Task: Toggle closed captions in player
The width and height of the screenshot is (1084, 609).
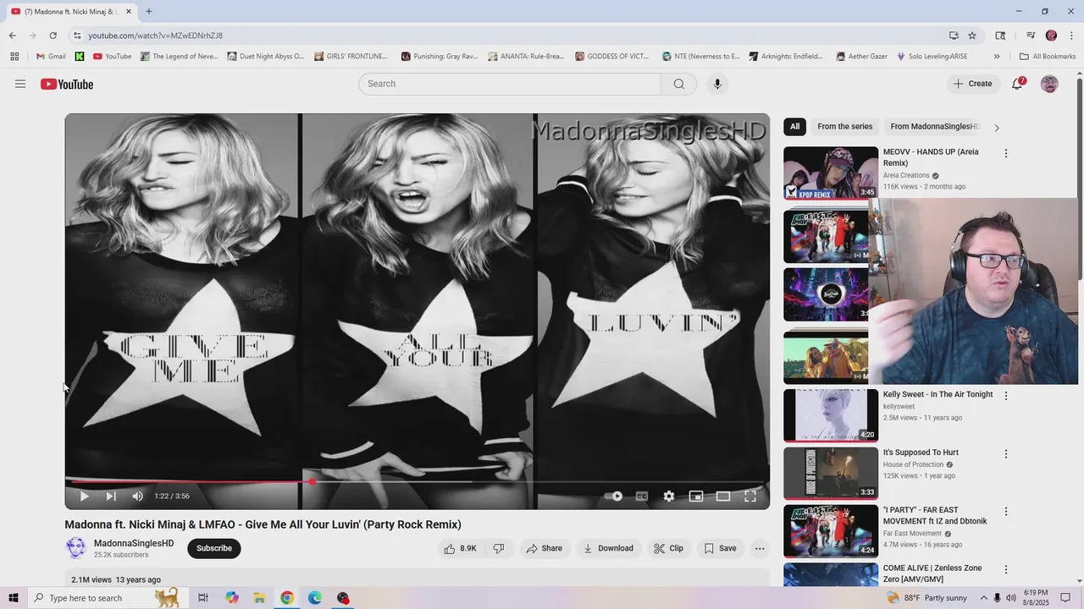Action: [x=642, y=497]
